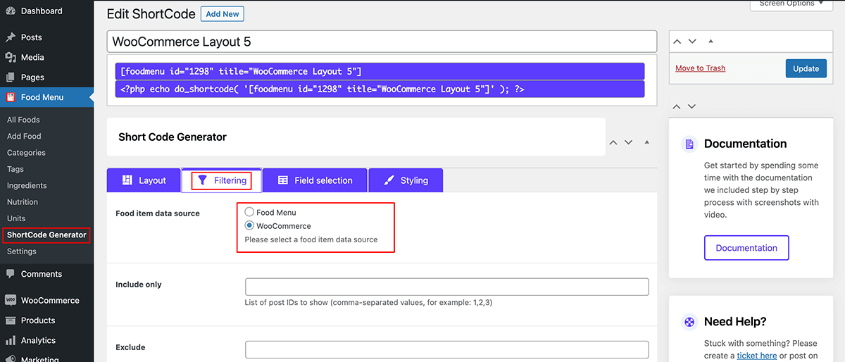Click the Media icon in sidebar
Screen dimensions: 845x362
click(x=11, y=57)
